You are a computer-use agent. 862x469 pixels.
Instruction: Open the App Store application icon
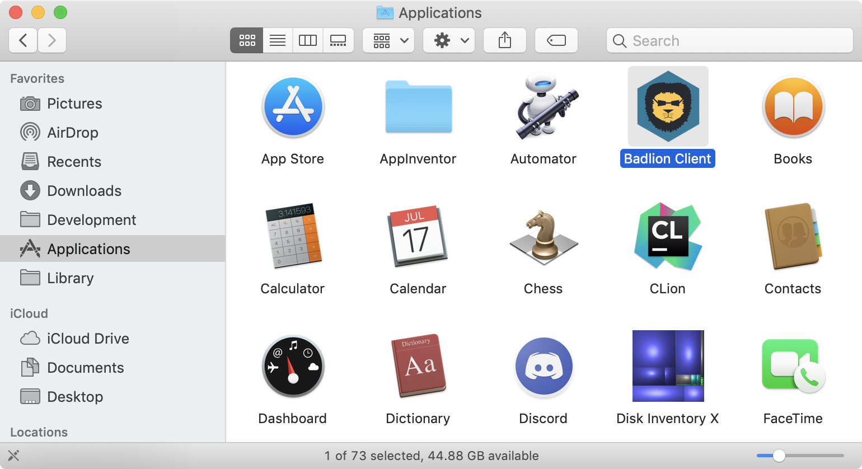(x=293, y=106)
